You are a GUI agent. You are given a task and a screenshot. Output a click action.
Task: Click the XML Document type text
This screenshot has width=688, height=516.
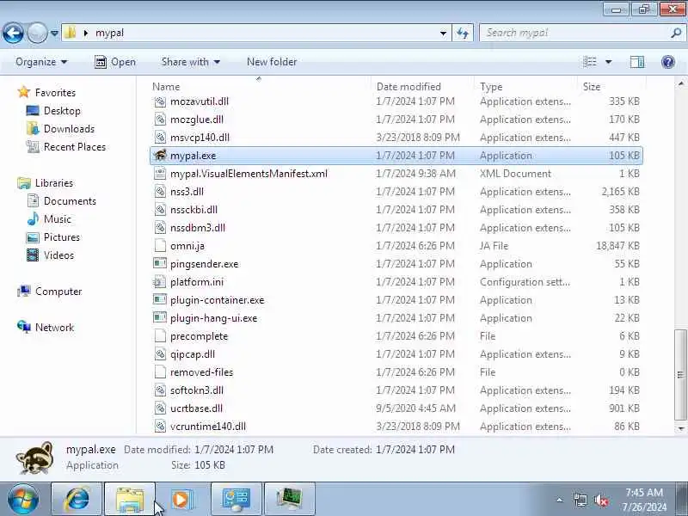[x=515, y=174]
